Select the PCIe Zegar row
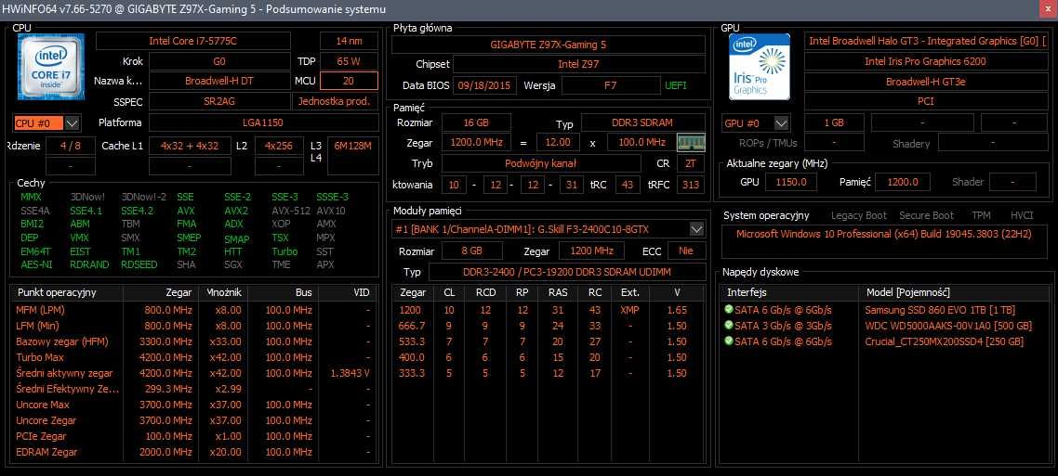 (x=193, y=436)
